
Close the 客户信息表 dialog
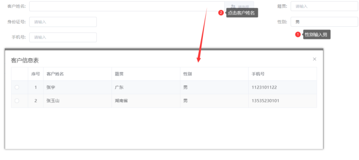[314, 59]
